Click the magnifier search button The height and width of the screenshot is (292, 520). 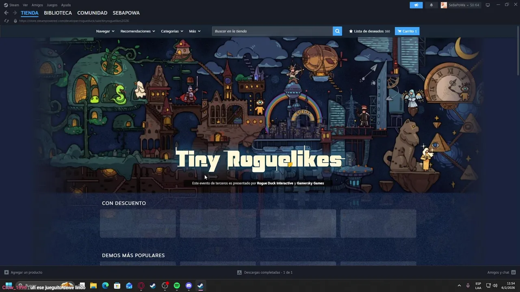tap(337, 31)
